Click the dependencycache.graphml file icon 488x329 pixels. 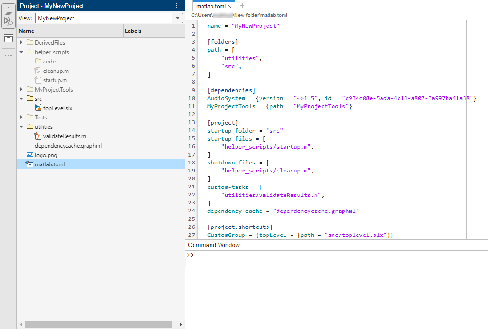click(x=30, y=145)
